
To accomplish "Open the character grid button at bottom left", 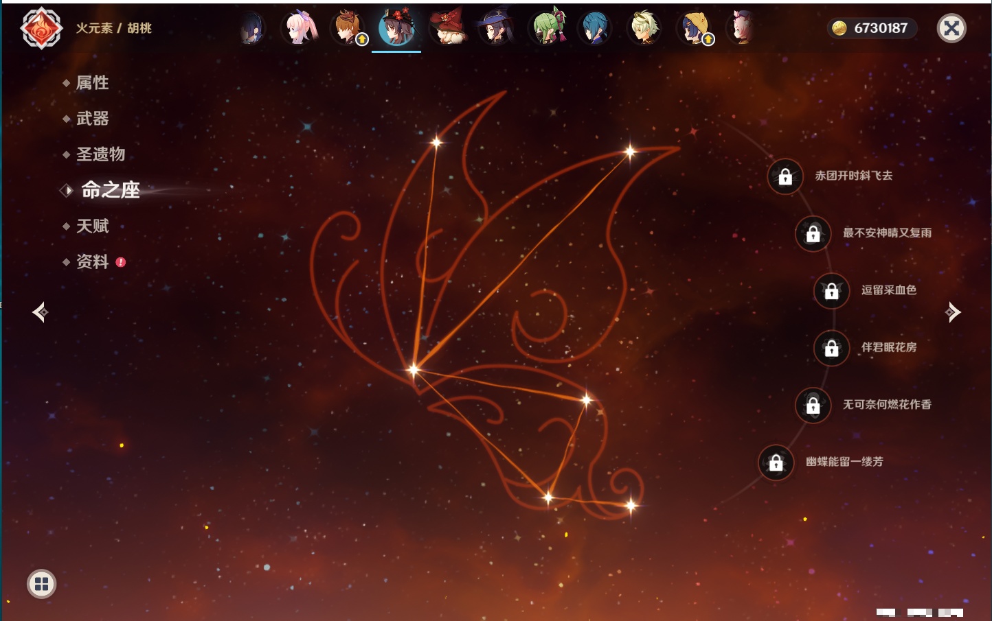I will (x=41, y=584).
